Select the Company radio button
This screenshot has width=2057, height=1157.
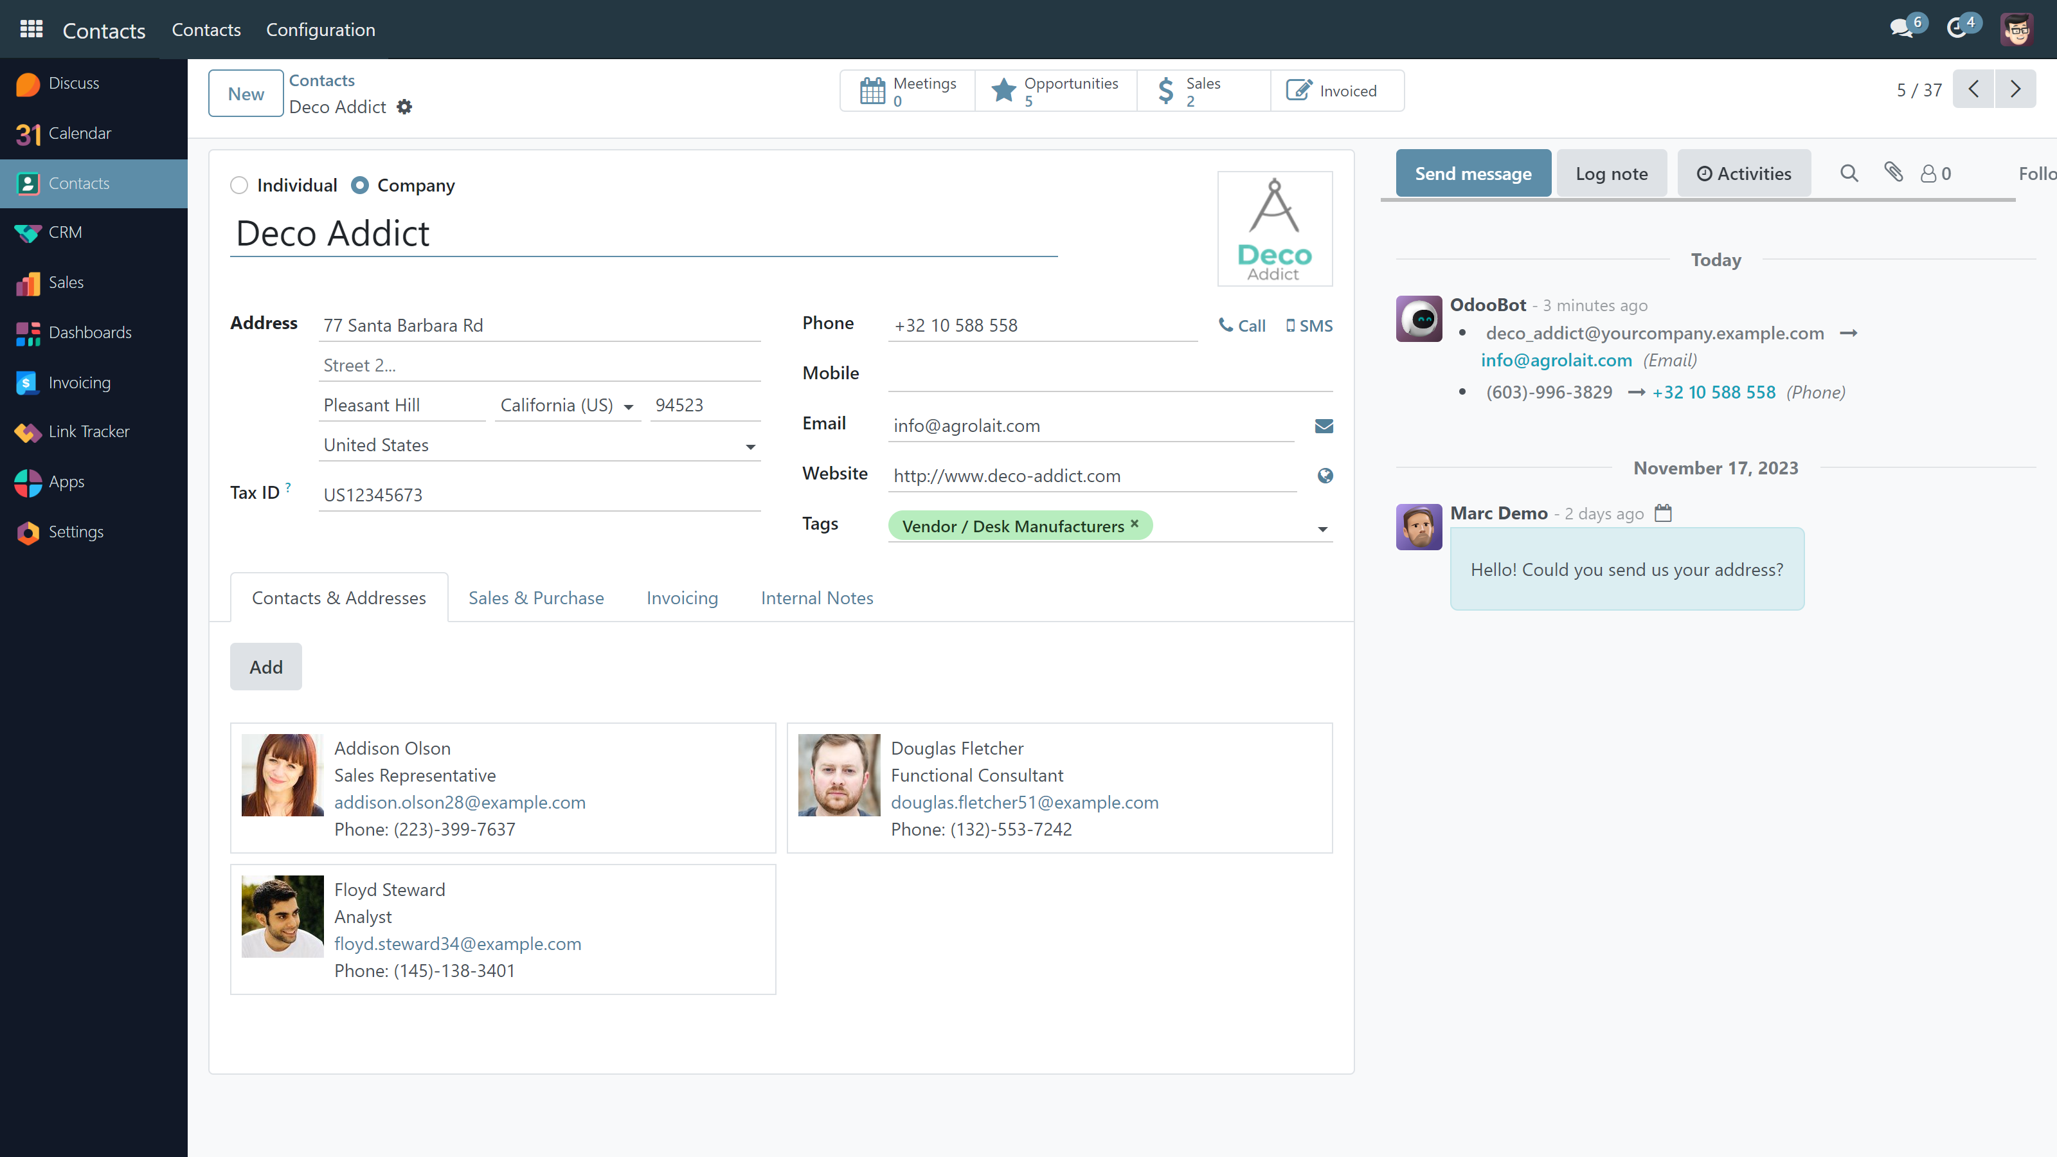tap(360, 185)
